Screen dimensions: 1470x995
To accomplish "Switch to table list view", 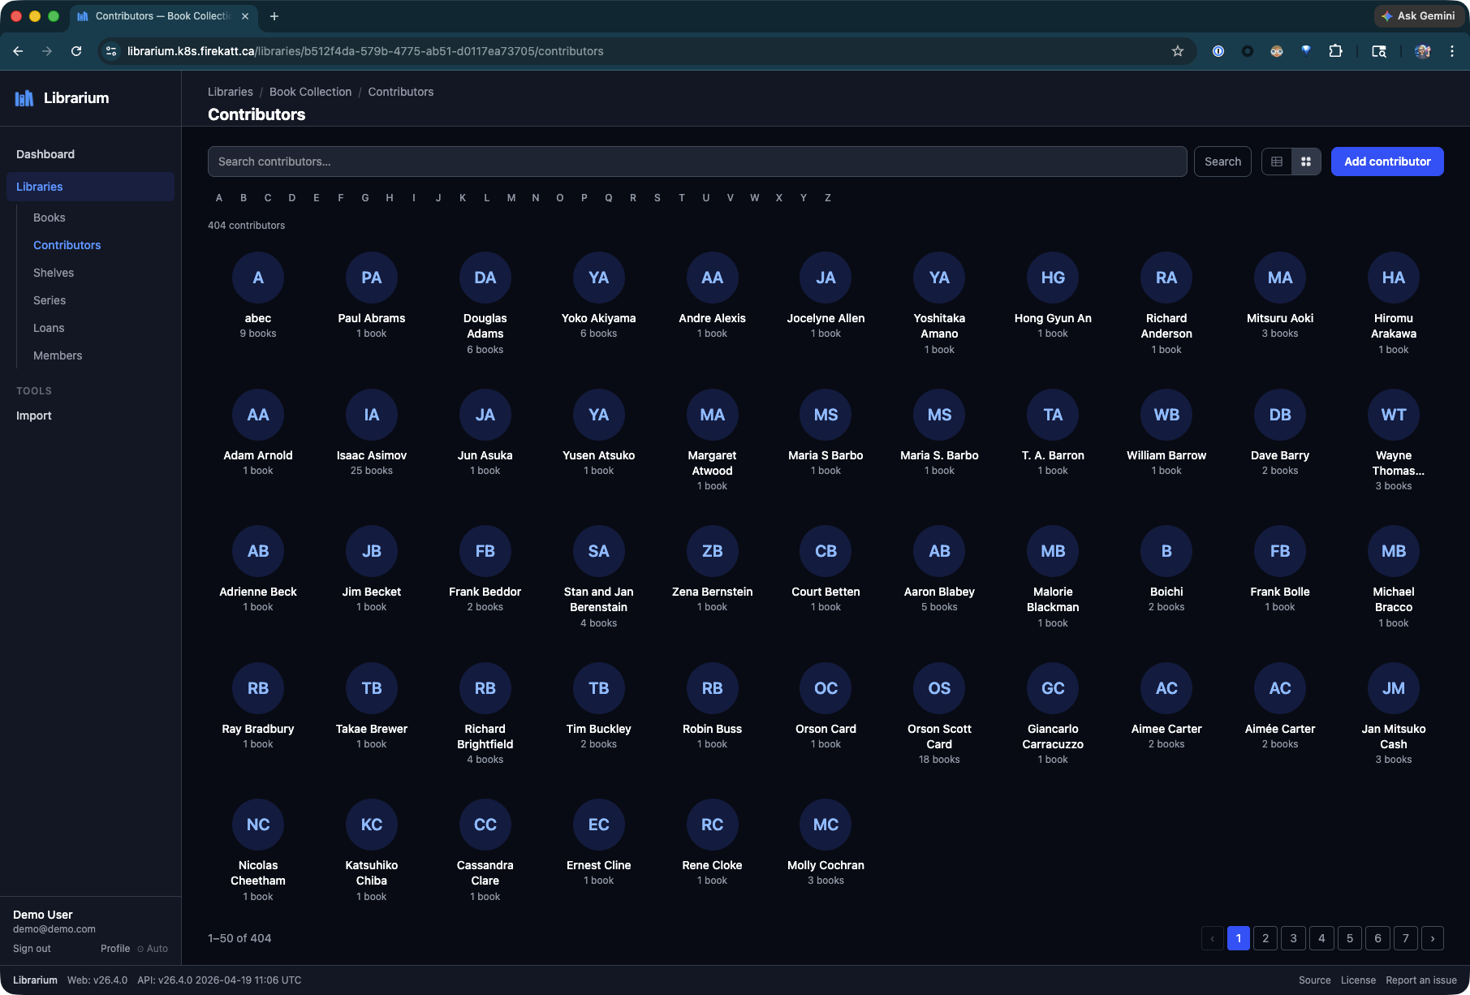I will tap(1277, 162).
